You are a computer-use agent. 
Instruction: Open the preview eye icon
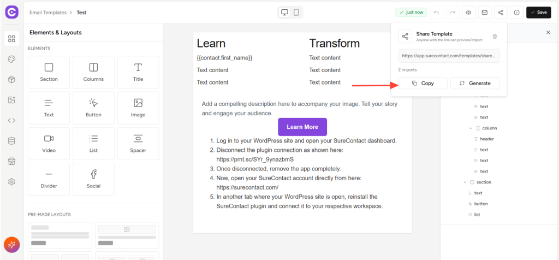[468, 12]
